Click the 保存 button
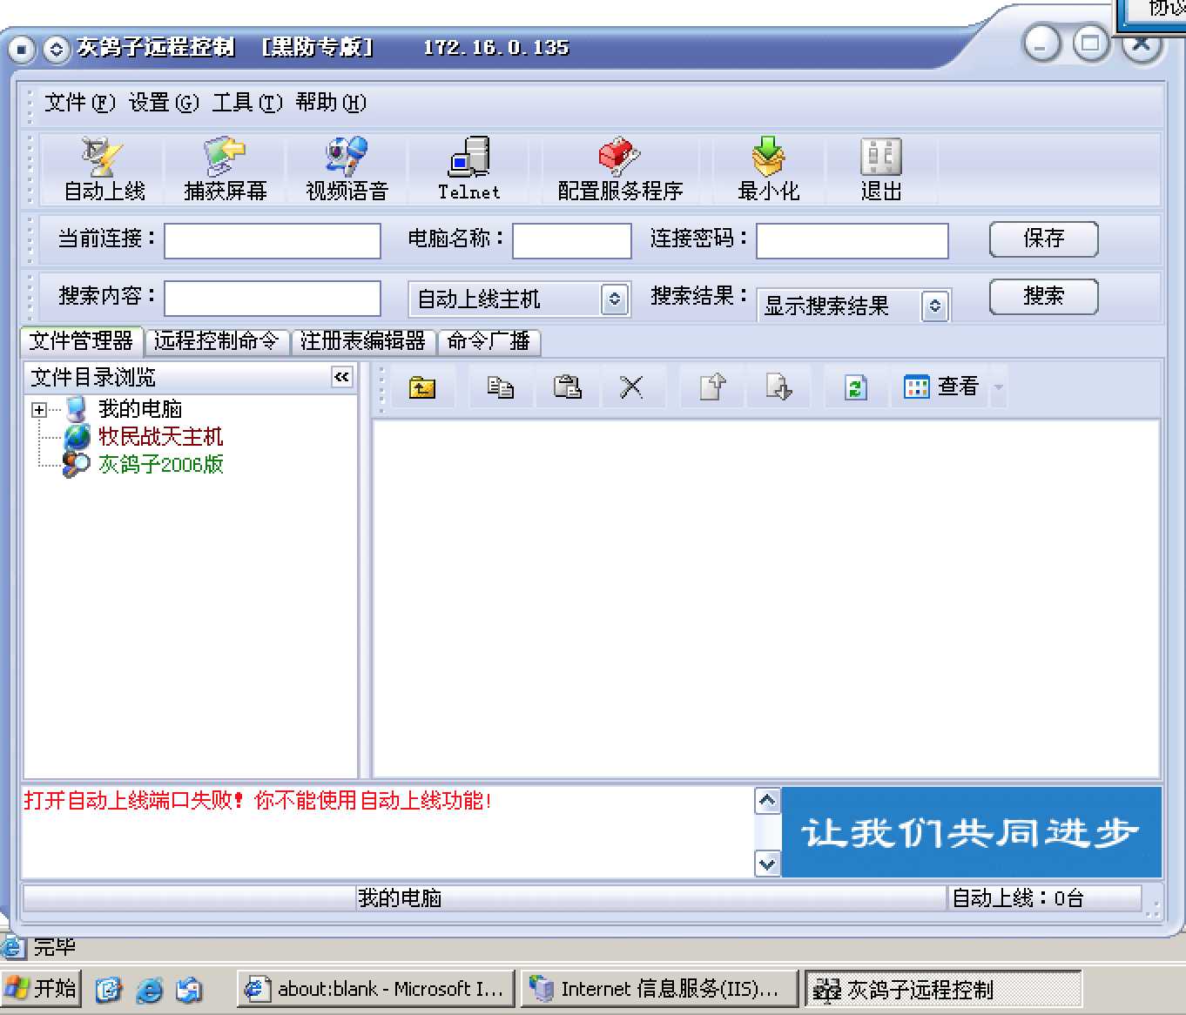 1043,239
